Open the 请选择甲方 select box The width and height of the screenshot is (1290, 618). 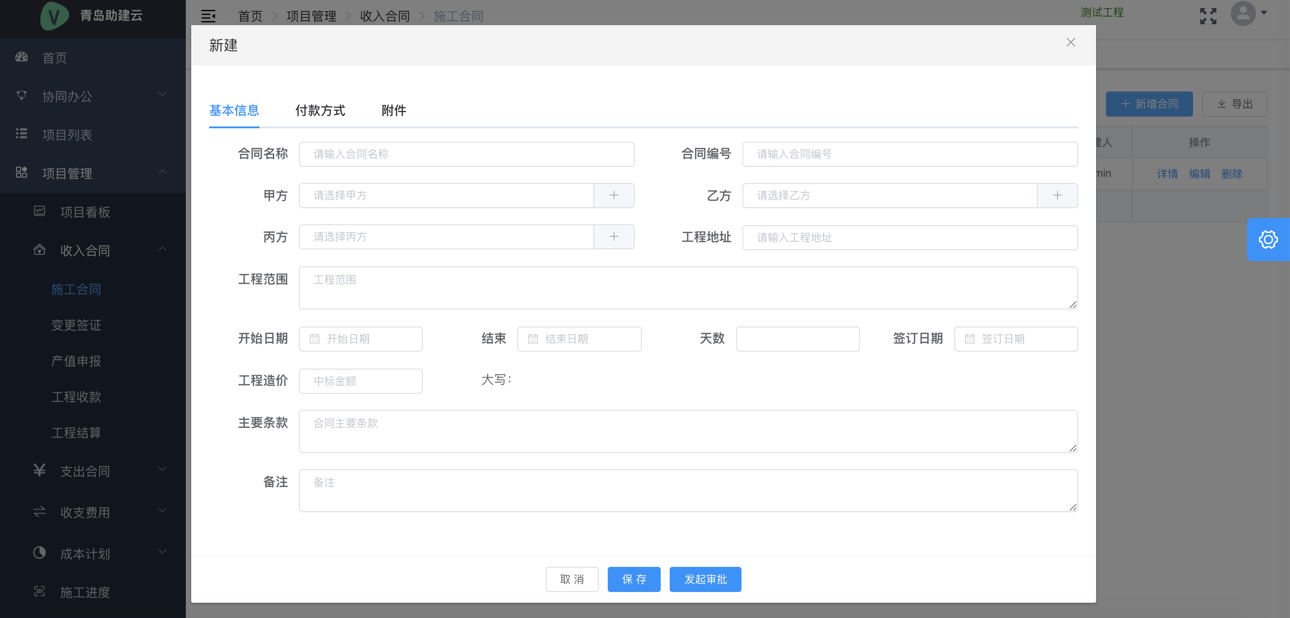point(446,196)
